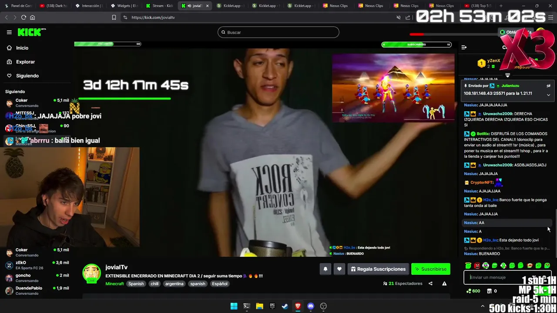Close the active jovialTv browser tab

(x=207, y=6)
